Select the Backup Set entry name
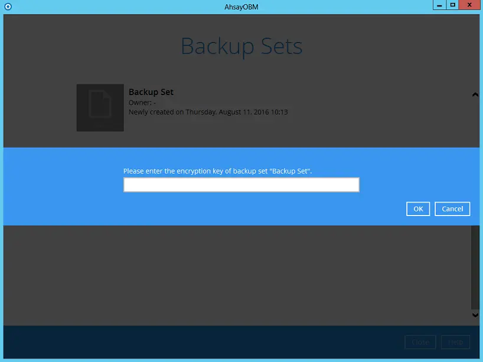Viewport: 483px width, 362px height. (151, 92)
